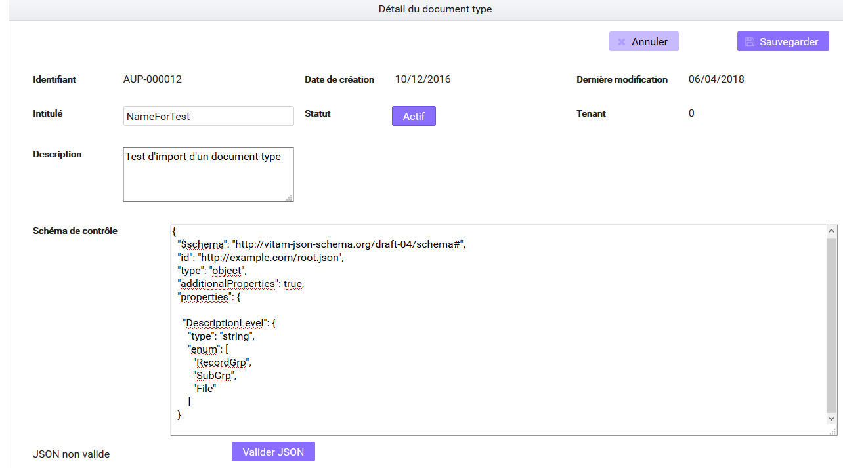Screen dimensions: 843x468
Task: Click the Dernière modification label
Action: [622, 79]
